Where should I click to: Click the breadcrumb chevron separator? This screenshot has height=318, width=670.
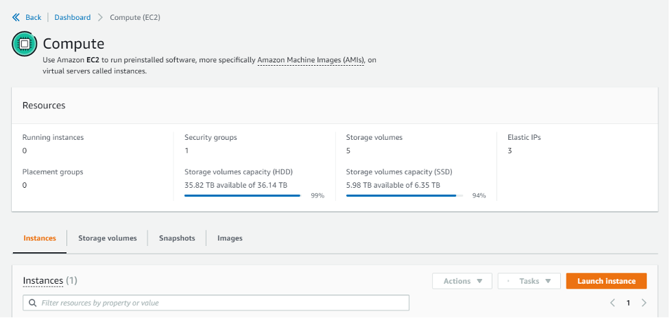point(100,17)
